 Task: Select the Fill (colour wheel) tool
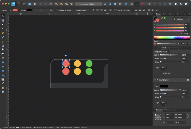[3, 45]
